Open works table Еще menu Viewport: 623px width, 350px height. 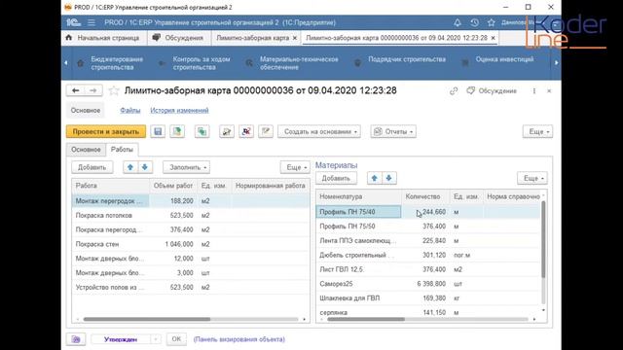(x=295, y=167)
